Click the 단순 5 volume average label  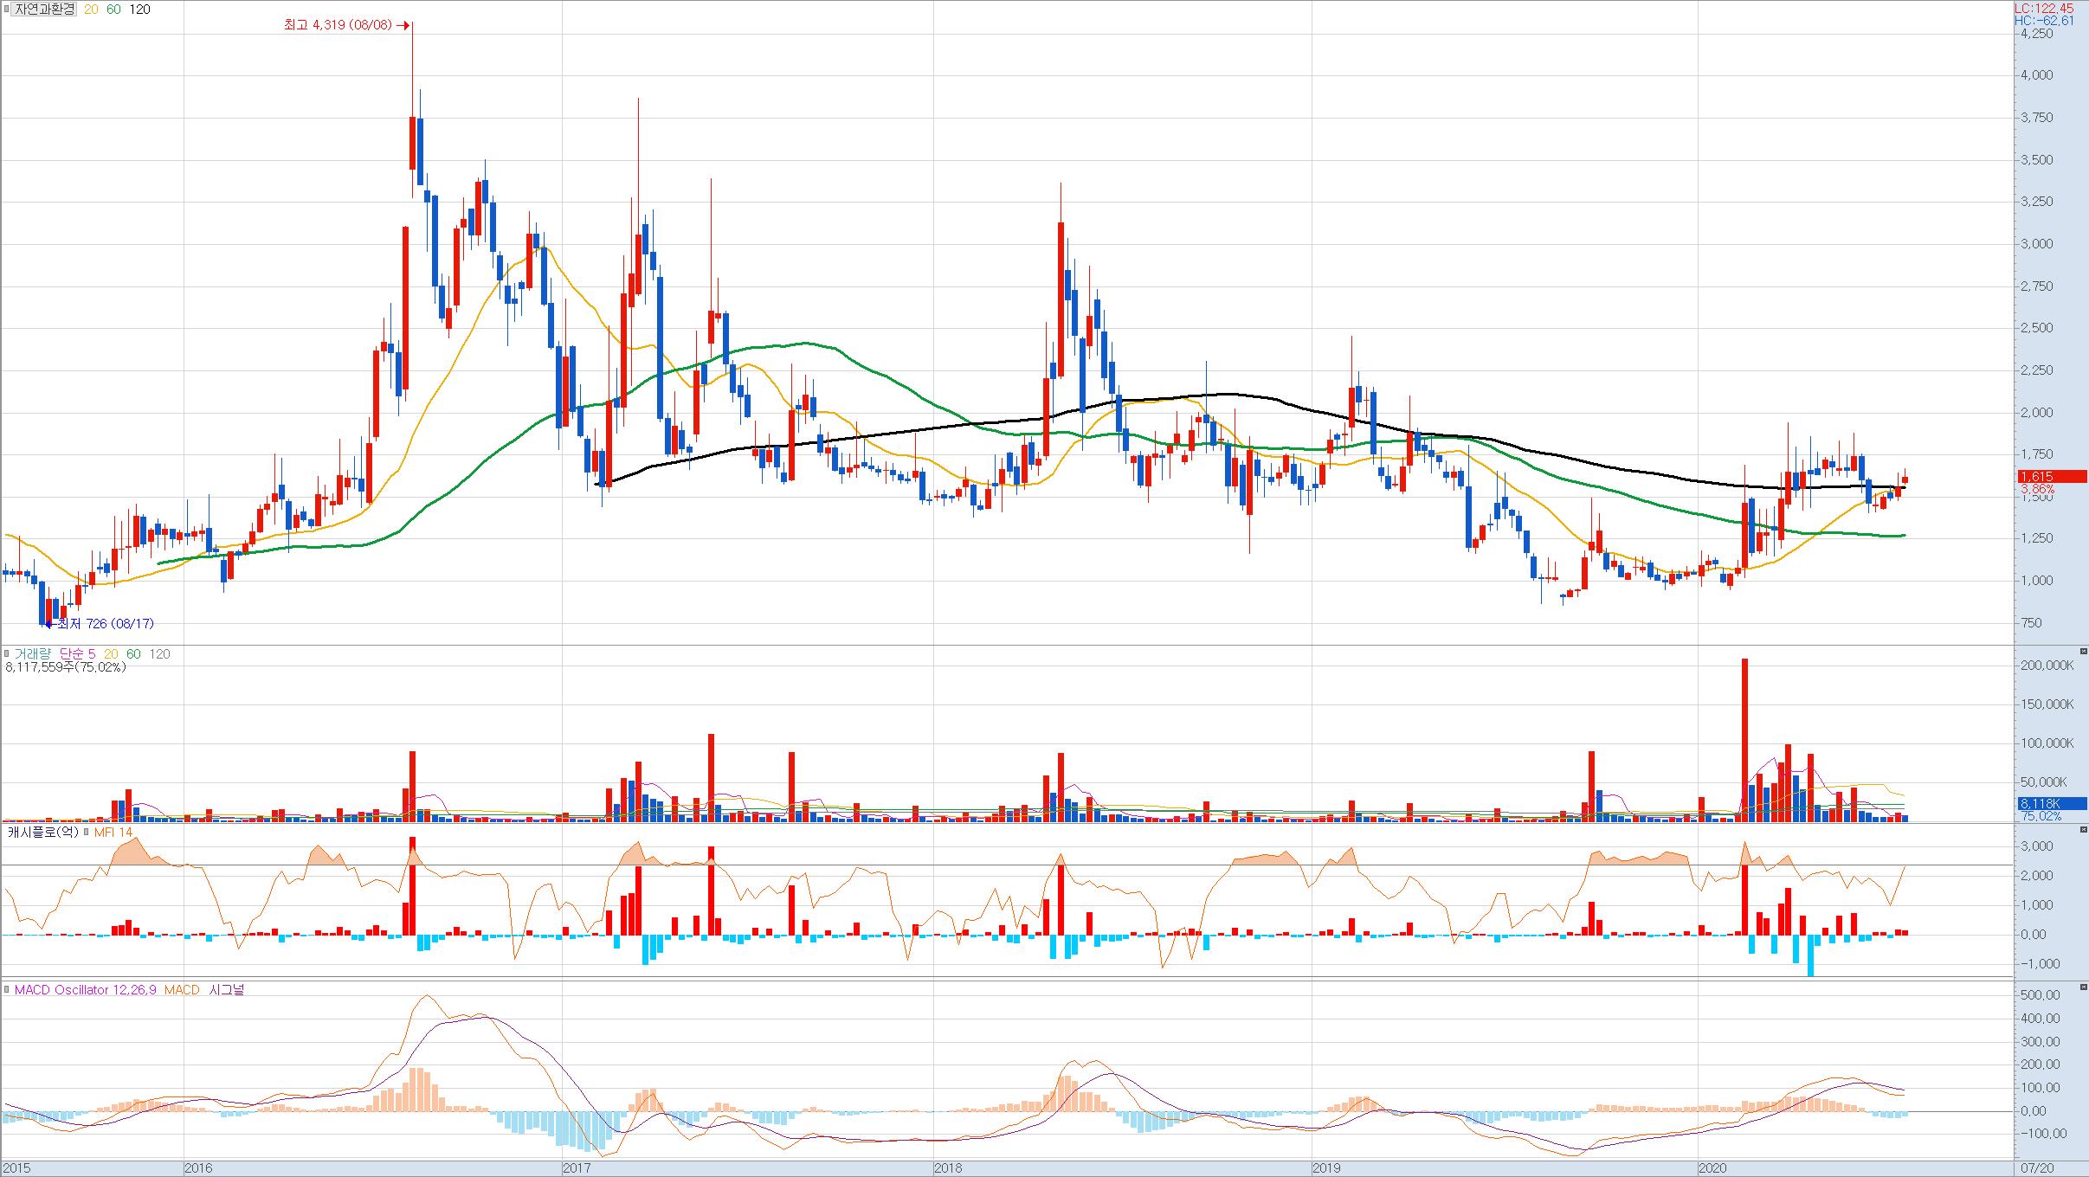[x=78, y=654]
